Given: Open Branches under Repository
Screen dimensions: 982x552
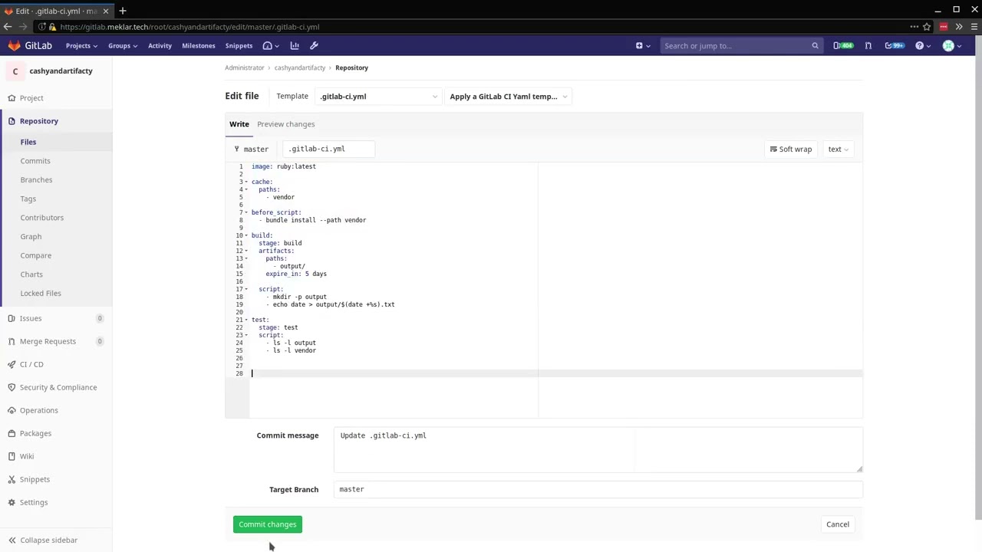Looking at the screenshot, I should (x=36, y=179).
